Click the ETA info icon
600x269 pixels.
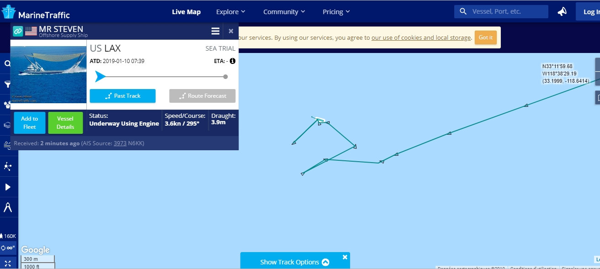pos(232,61)
